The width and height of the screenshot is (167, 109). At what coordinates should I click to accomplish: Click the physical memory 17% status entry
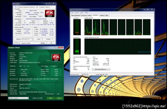pyautogui.click(x=102, y=74)
